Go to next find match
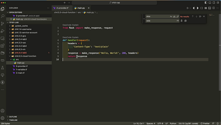This screenshot has height=125, width=221. coord(196,16)
